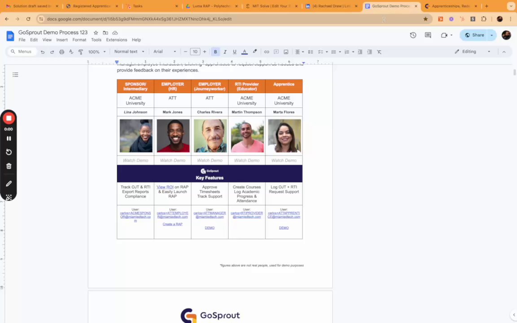
Task: Open the Normal text style dropdown
Action: pyautogui.click(x=129, y=52)
